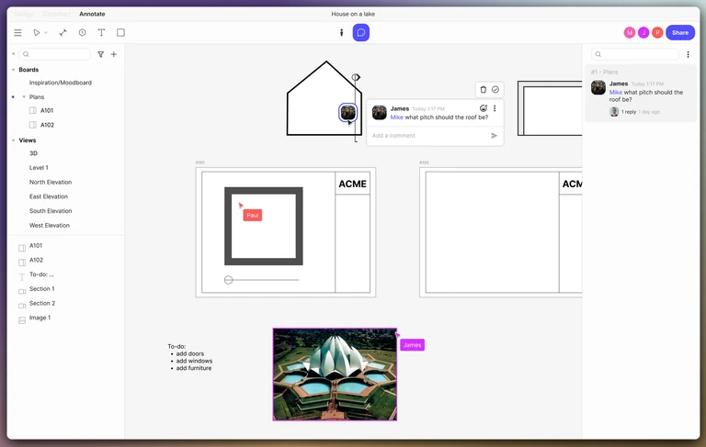
Task: Select the Image 1 layer
Action: pyautogui.click(x=40, y=318)
